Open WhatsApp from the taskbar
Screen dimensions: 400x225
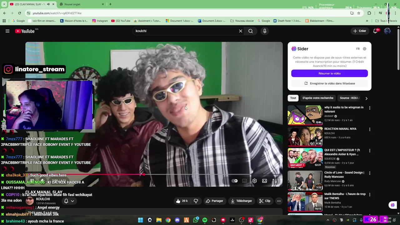coord(196,220)
